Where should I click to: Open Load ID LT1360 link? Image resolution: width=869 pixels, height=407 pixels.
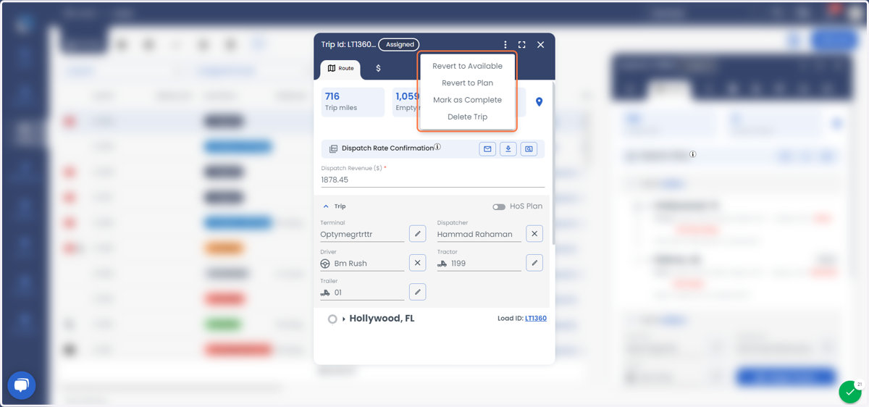click(536, 319)
